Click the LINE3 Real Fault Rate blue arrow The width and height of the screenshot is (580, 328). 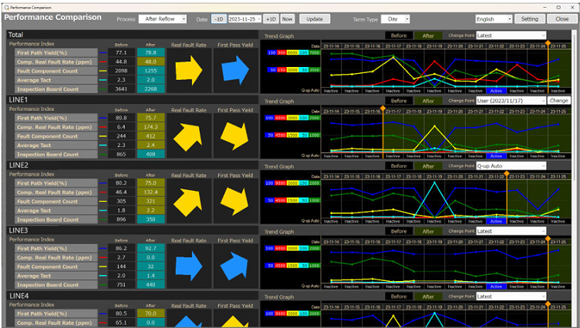tap(189, 266)
